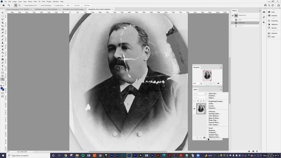The image size is (281, 158).
Task: Select the History Brush tool
Action: (x=3, y=46)
